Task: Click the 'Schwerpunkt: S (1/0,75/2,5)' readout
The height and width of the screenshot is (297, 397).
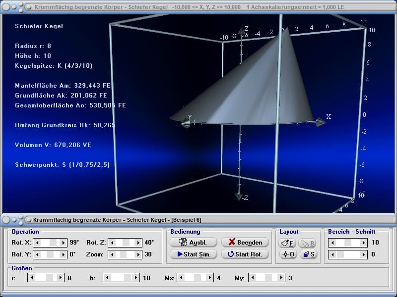Action: tap(63, 165)
